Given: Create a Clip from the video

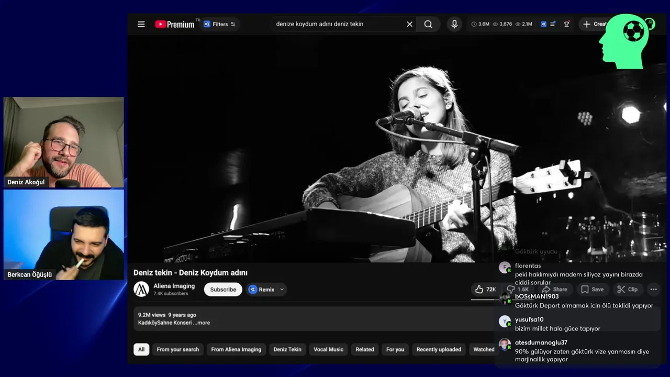Looking at the screenshot, I should (627, 290).
